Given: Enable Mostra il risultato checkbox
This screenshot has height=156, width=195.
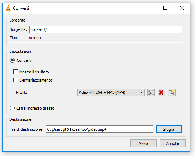Looking at the screenshot, I should tap(15, 72).
